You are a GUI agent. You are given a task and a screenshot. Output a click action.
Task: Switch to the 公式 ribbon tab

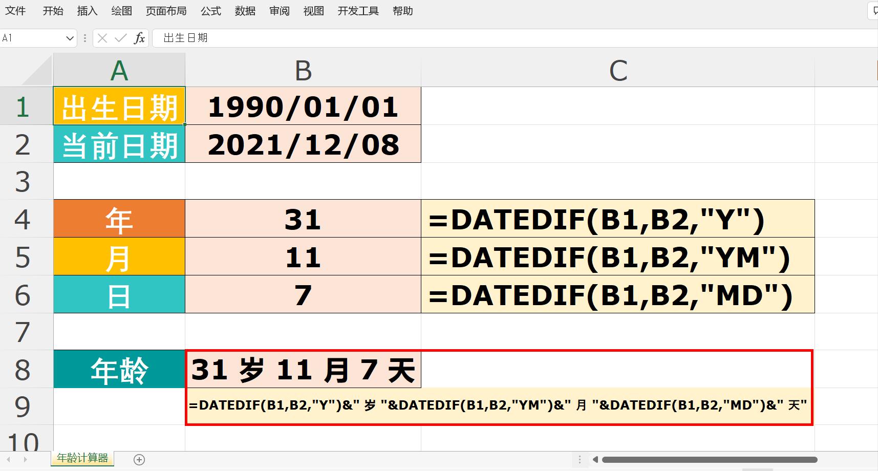point(210,11)
